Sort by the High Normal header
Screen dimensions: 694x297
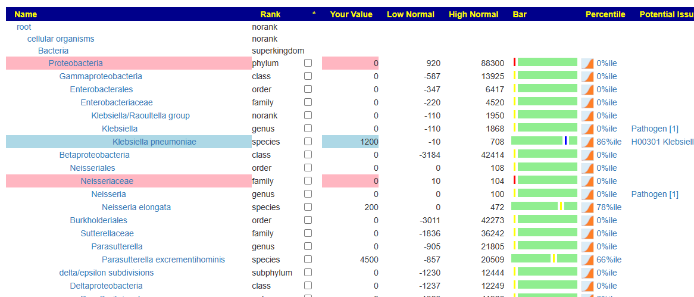pos(474,15)
